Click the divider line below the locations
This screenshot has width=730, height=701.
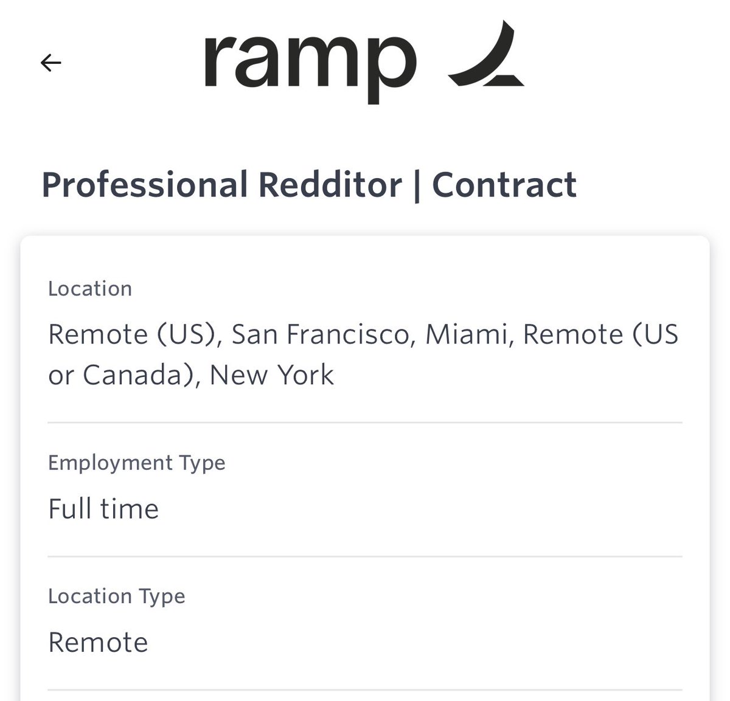(x=365, y=423)
